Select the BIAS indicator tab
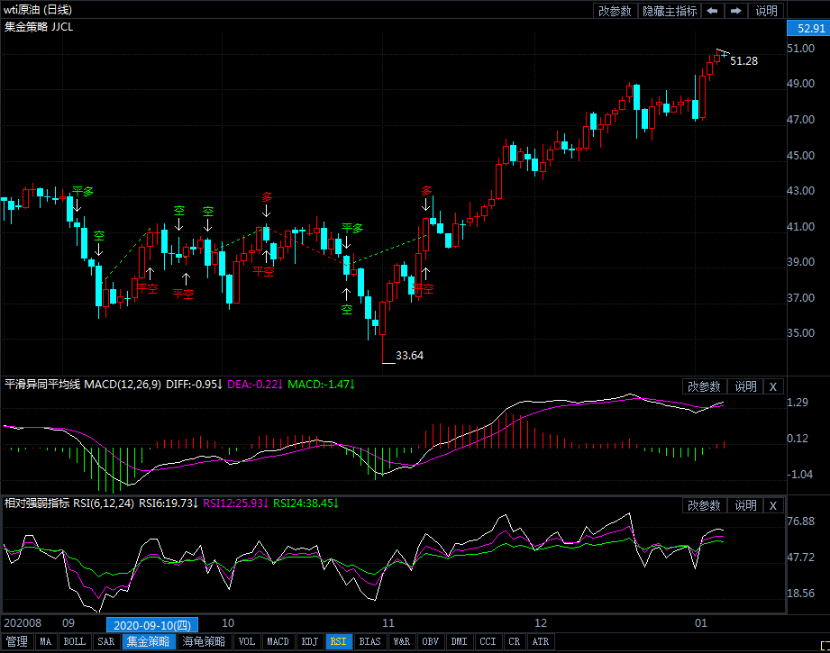The width and height of the screenshot is (830, 653). point(370,642)
